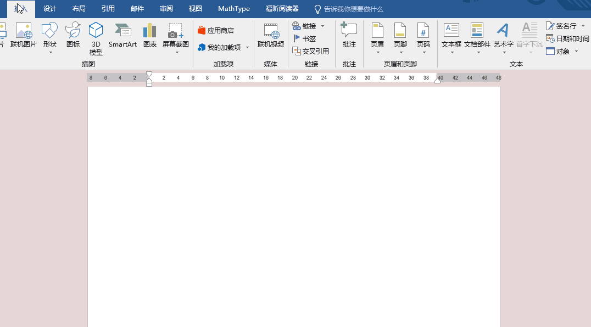Switch to the 设计 (Design) tab
Image resolution: width=591 pixels, height=327 pixels.
tap(50, 9)
